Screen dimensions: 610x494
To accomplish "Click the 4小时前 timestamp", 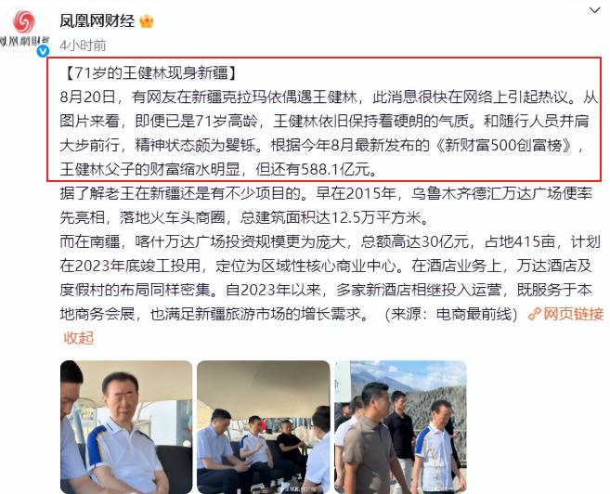I will (83, 45).
